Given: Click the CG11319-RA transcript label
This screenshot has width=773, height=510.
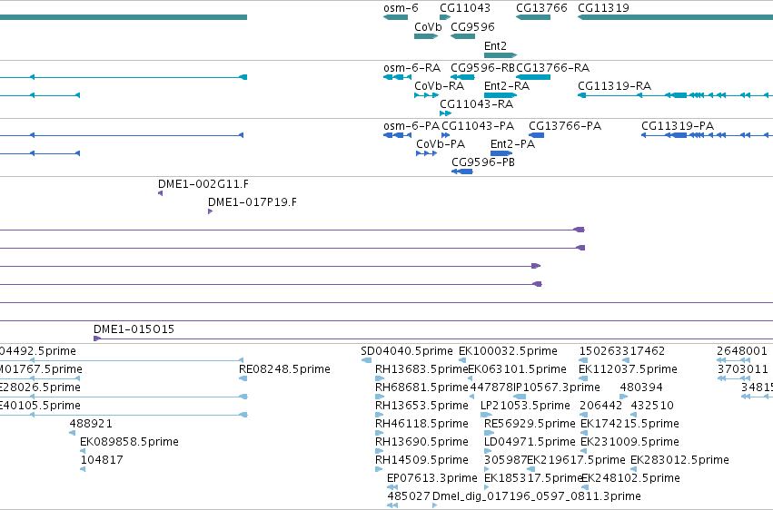Looking at the screenshot, I should [x=614, y=85].
